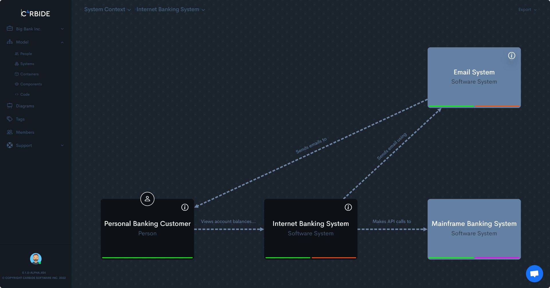The width and height of the screenshot is (550, 288).
Task: Collapse the Model section in the sidebar
Action: [62, 42]
